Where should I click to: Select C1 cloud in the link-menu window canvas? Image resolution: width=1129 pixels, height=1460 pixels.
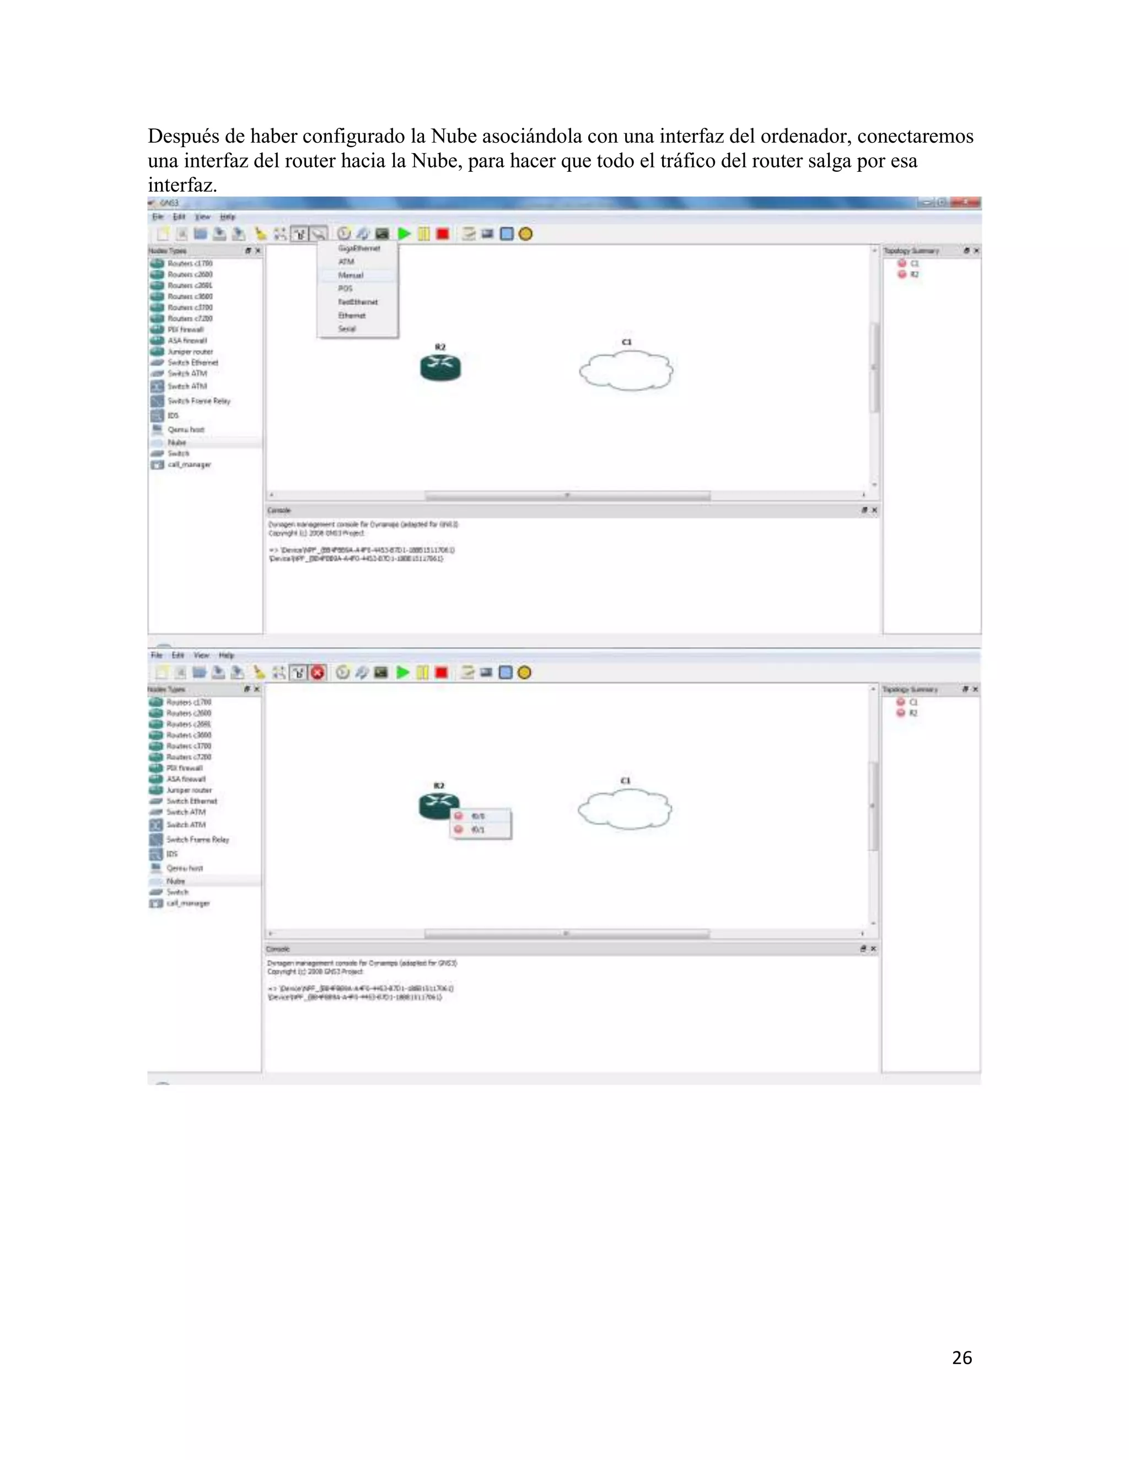626,370
